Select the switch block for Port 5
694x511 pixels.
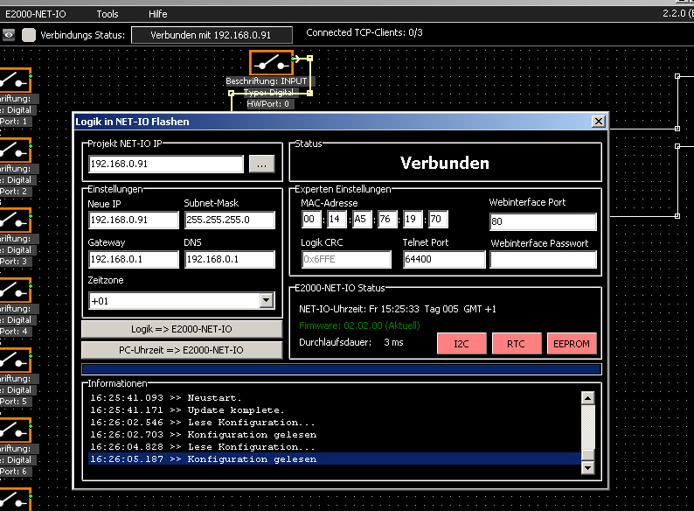tap(14, 360)
